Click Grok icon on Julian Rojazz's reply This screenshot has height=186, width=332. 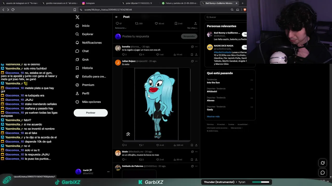192,61
